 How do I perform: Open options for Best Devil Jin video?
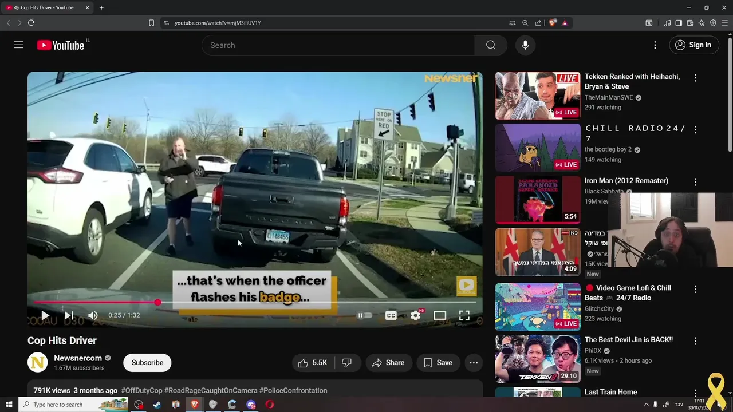[695, 341]
